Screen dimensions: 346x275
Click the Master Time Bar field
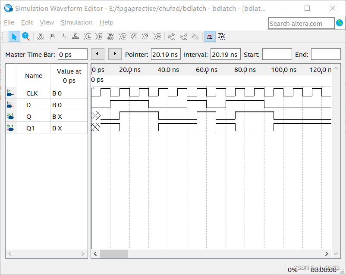pyautogui.click(x=72, y=54)
